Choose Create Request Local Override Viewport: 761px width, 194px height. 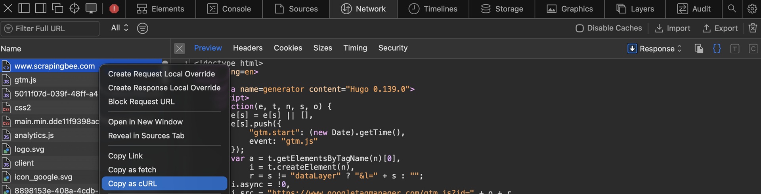(164, 74)
